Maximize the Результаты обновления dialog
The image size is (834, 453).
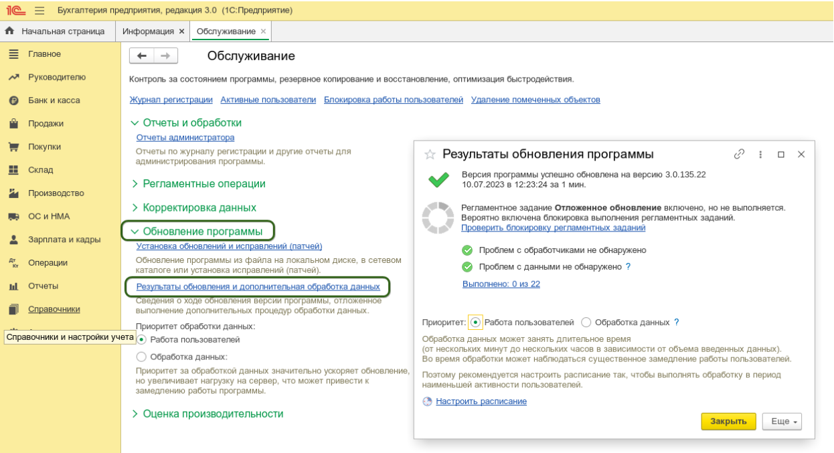[780, 154]
